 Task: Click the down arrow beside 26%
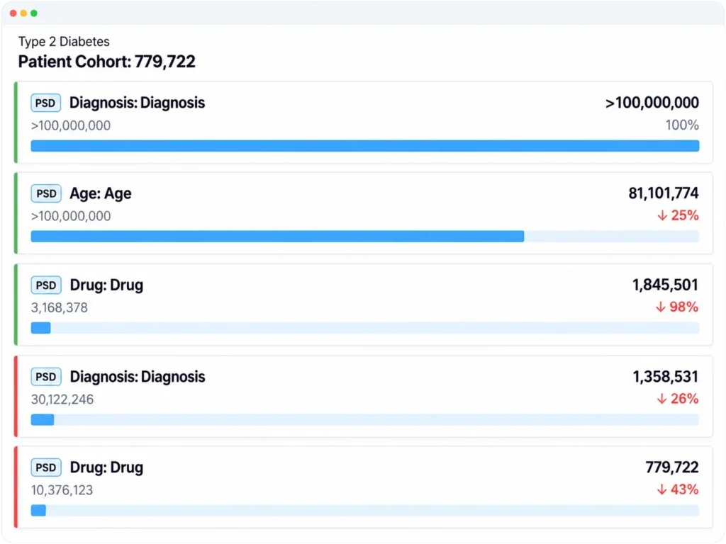point(662,399)
